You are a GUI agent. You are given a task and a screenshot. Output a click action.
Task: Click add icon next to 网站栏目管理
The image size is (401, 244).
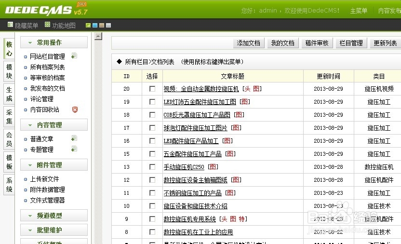[74, 55]
